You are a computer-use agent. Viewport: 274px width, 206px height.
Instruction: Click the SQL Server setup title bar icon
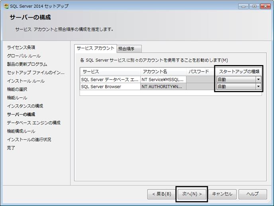pos(6,6)
